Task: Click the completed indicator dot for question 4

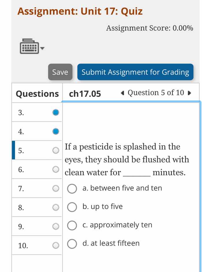Action: click(55, 131)
